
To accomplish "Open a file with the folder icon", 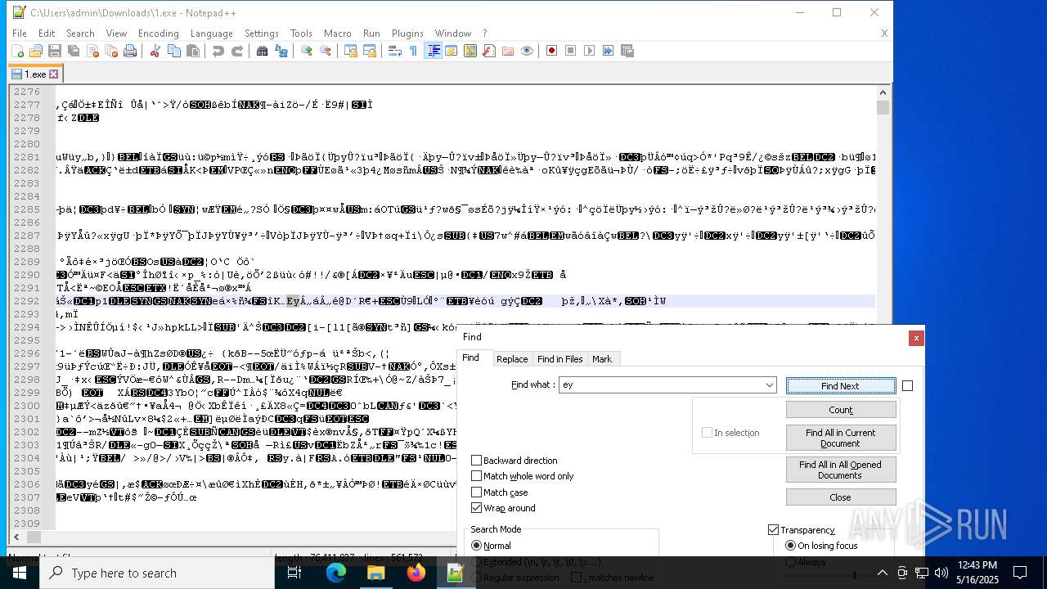I will click(x=36, y=51).
